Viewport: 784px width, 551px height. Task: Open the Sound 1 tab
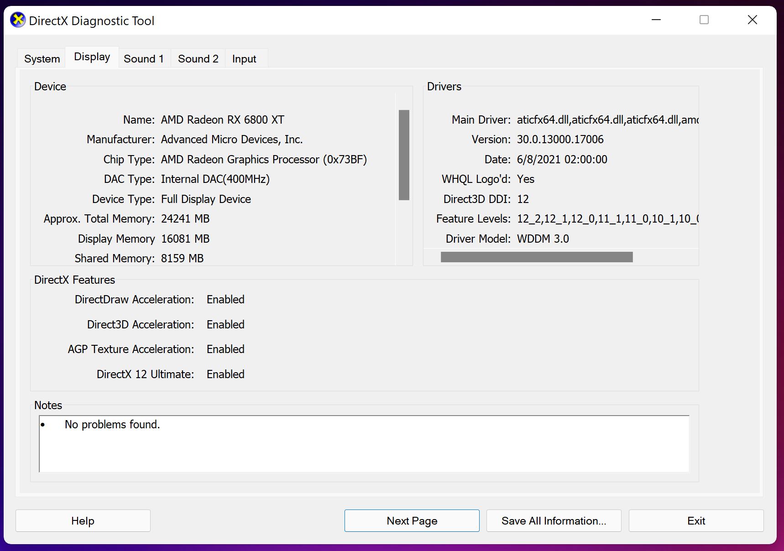coord(144,58)
